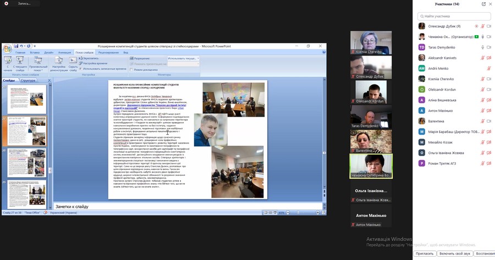Click the Office button logo
495x260 pixels.
[x=7, y=48]
